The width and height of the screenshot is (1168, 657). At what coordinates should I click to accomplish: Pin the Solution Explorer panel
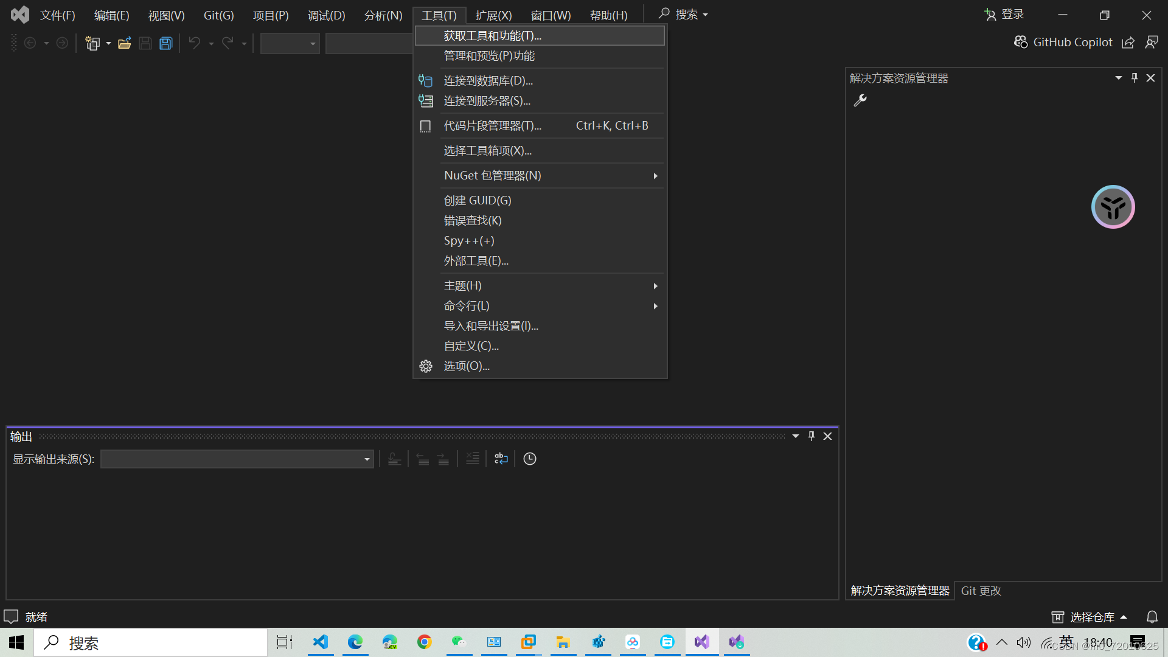point(1134,78)
